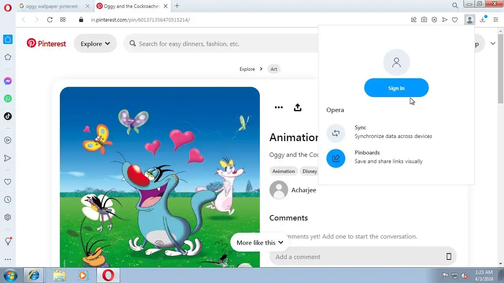Screen dimensions: 504x283
Task: Open the sidebar player icon
Action: tap(7, 140)
